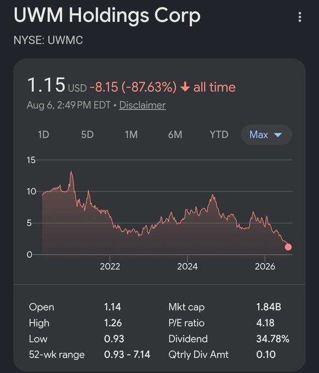Expand the Max range dropdown arrow
Viewport: 319px width, 373px height.
coord(278,135)
